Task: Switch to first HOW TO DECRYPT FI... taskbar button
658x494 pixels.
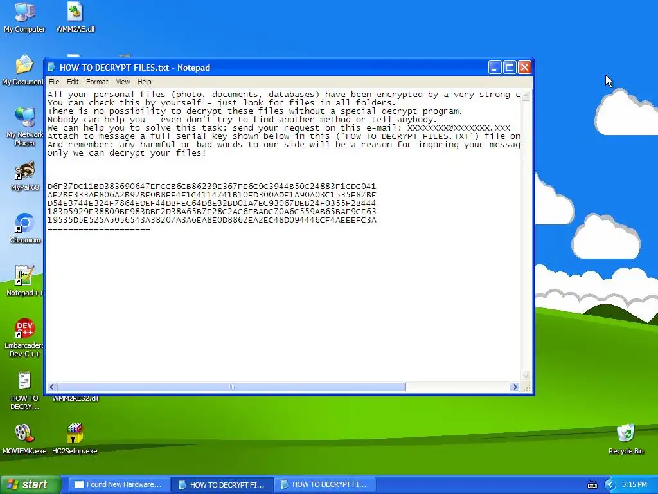Action: [222, 485]
